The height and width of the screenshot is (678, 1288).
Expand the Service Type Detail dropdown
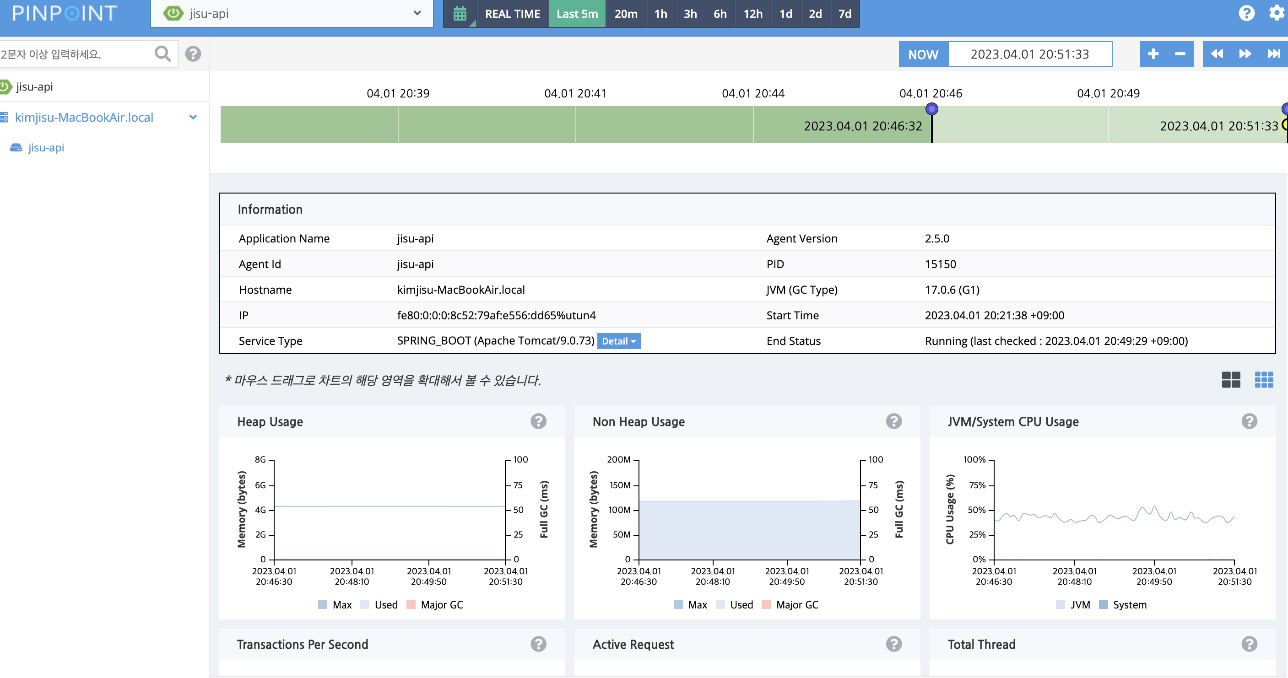point(618,341)
